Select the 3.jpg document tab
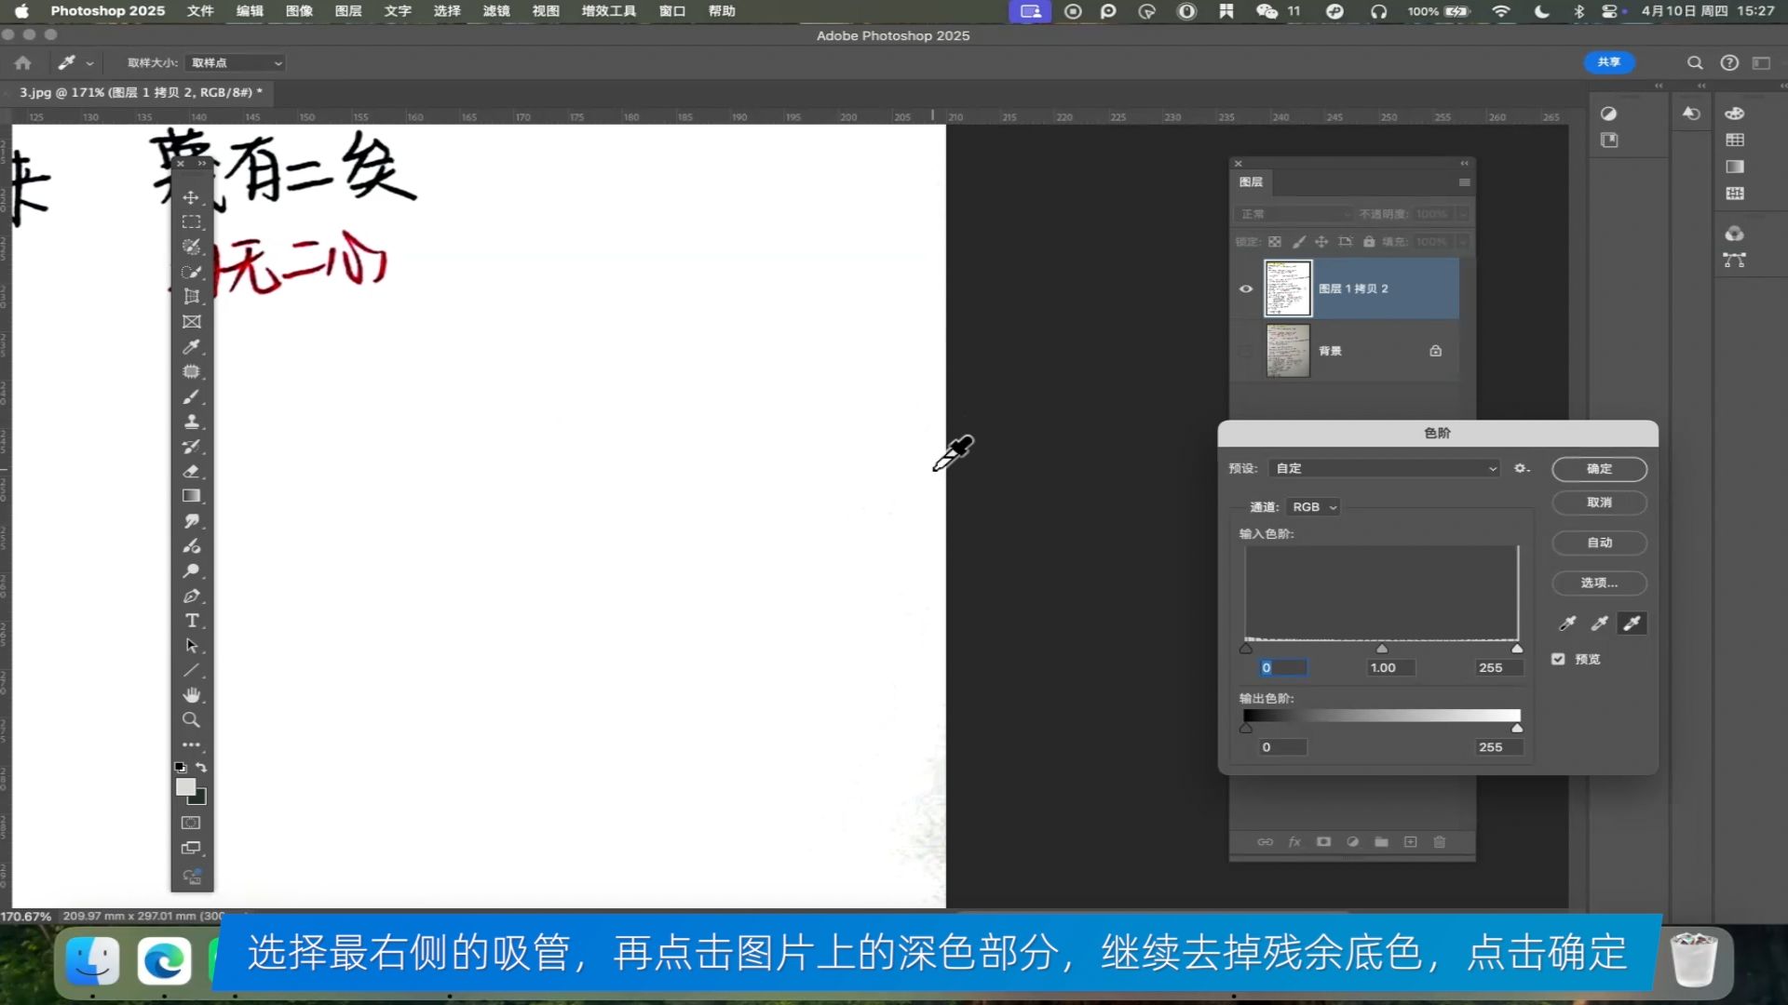 tap(141, 92)
